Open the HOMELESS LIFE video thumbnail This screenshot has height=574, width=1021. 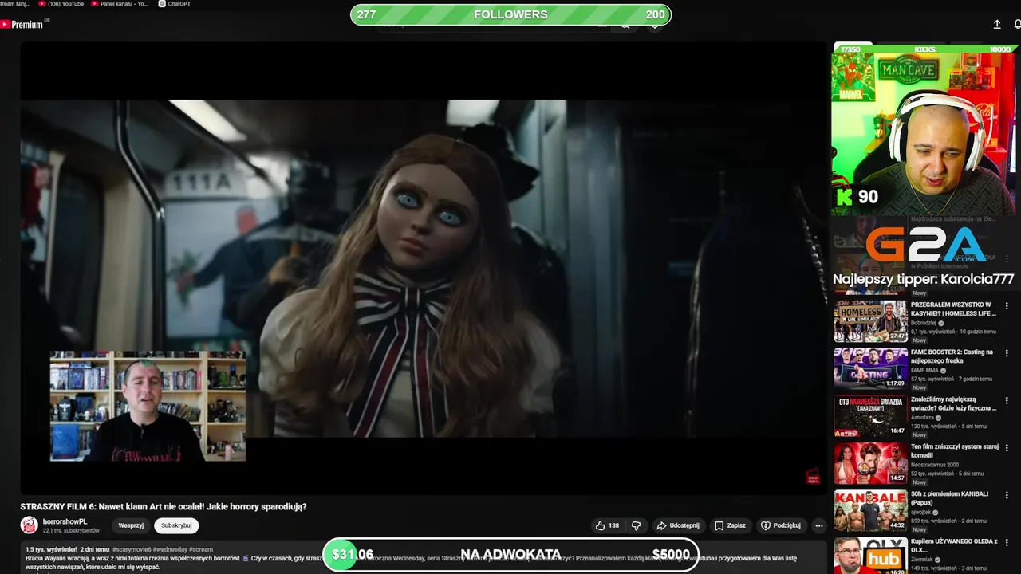pos(871,321)
